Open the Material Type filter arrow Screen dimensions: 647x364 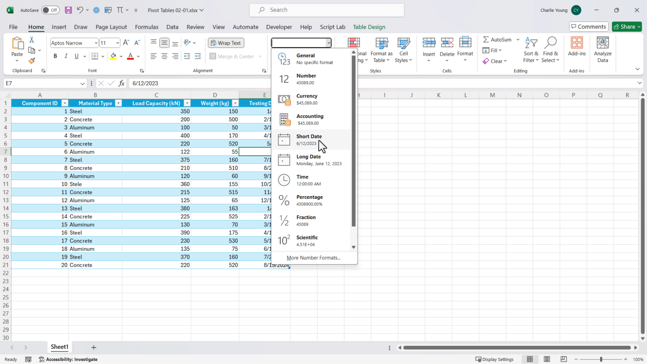[x=118, y=103]
